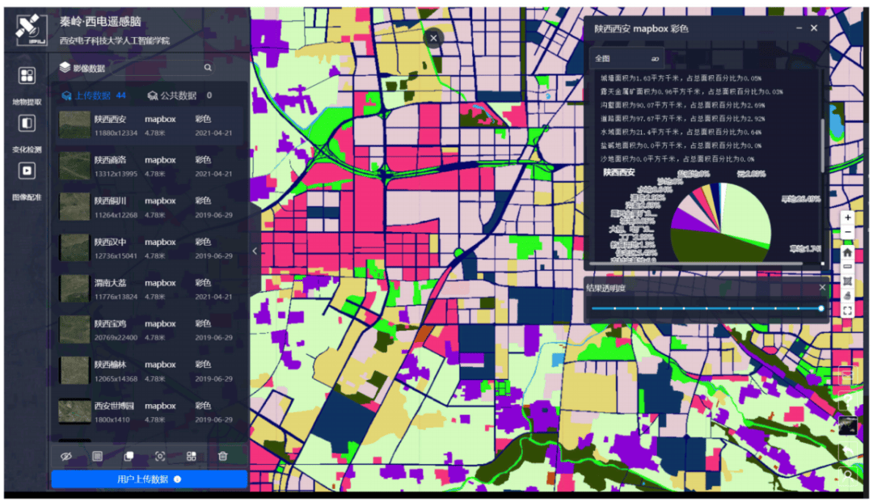Open the 图像配准 image registration tool
Viewport: 873px width, 502px height.
click(27, 171)
